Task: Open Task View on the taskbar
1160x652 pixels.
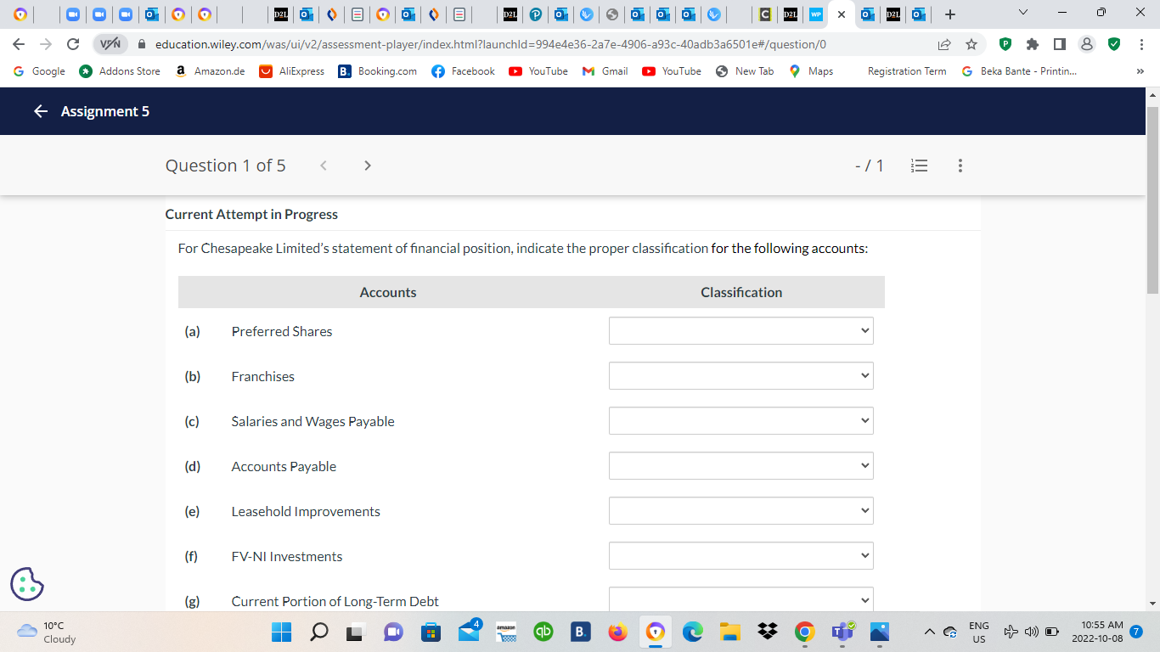Action: [356, 632]
